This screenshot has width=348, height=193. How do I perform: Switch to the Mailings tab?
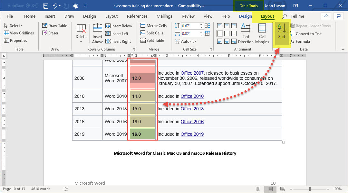pos(164,16)
